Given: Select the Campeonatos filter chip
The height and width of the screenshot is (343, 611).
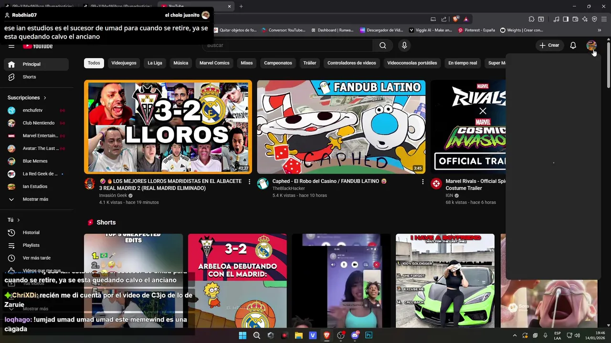Looking at the screenshot, I should (278, 63).
